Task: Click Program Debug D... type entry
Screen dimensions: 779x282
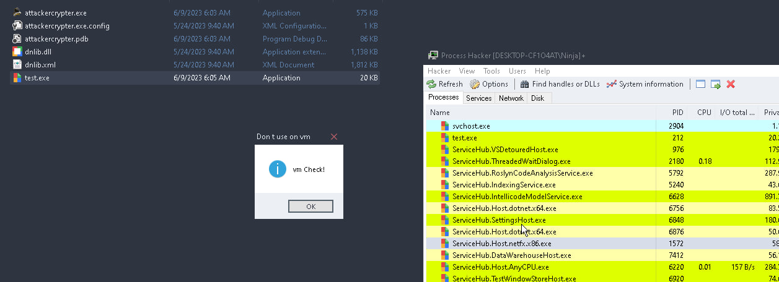Action: 295,39
